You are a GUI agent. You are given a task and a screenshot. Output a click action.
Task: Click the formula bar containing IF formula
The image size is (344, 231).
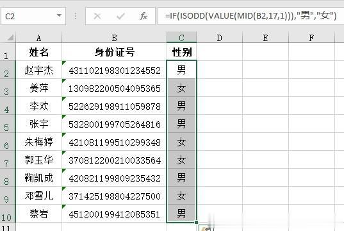pos(250,16)
